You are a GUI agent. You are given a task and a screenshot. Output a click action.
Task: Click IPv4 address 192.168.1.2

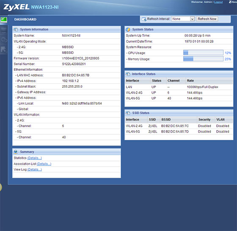click(70, 81)
